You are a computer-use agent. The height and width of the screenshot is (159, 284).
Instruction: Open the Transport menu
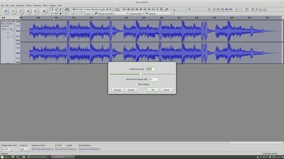point(20,5)
